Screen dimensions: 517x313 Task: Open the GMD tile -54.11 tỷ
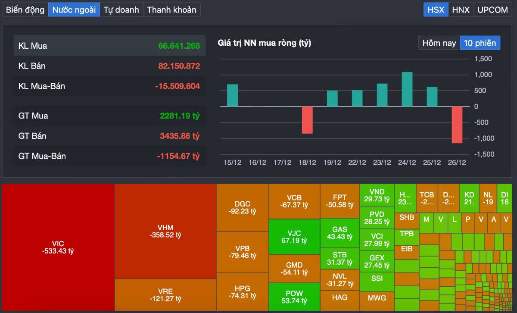point(294,269)
